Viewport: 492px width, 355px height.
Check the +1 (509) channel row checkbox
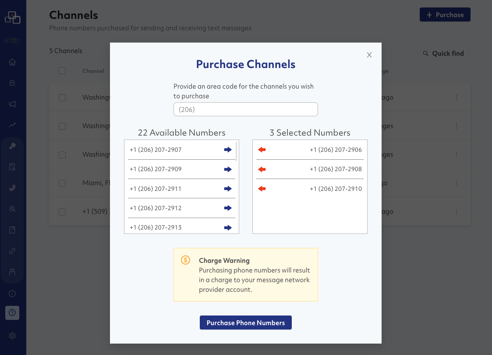pyautogui.click(x=62, y=212)
